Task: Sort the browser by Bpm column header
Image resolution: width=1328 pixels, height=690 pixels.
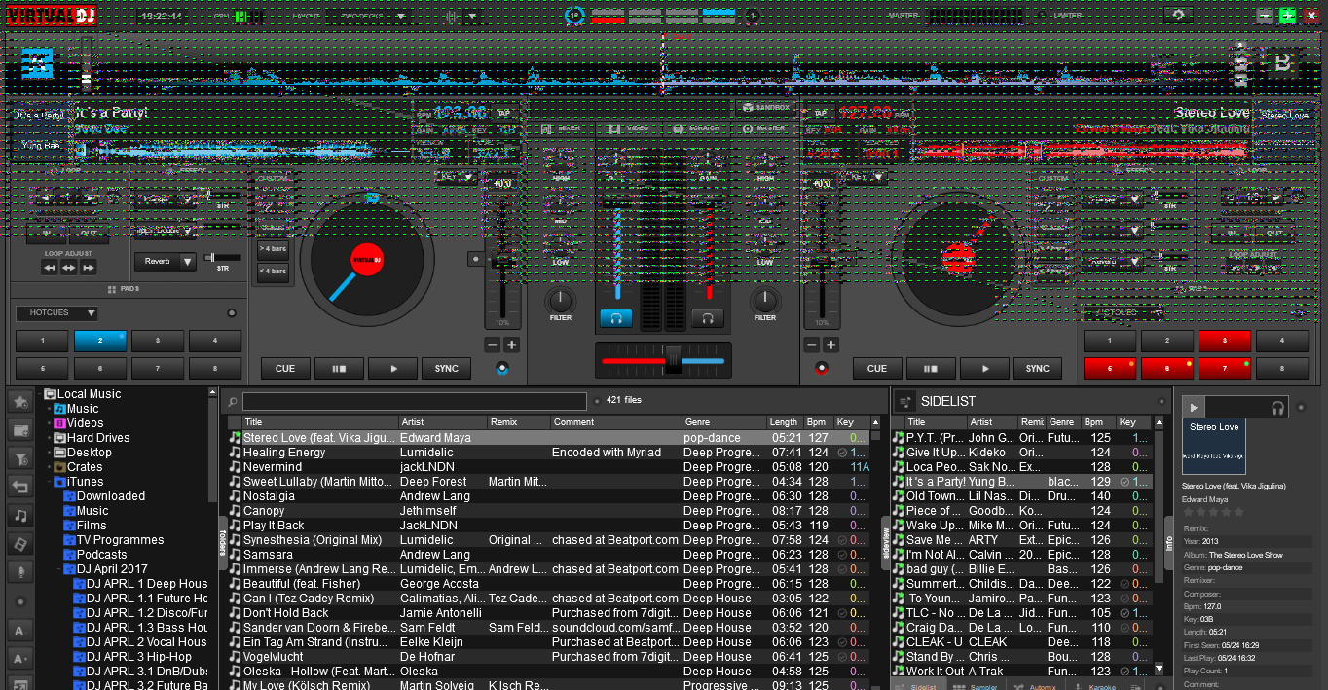Action: tap(817, 422)
